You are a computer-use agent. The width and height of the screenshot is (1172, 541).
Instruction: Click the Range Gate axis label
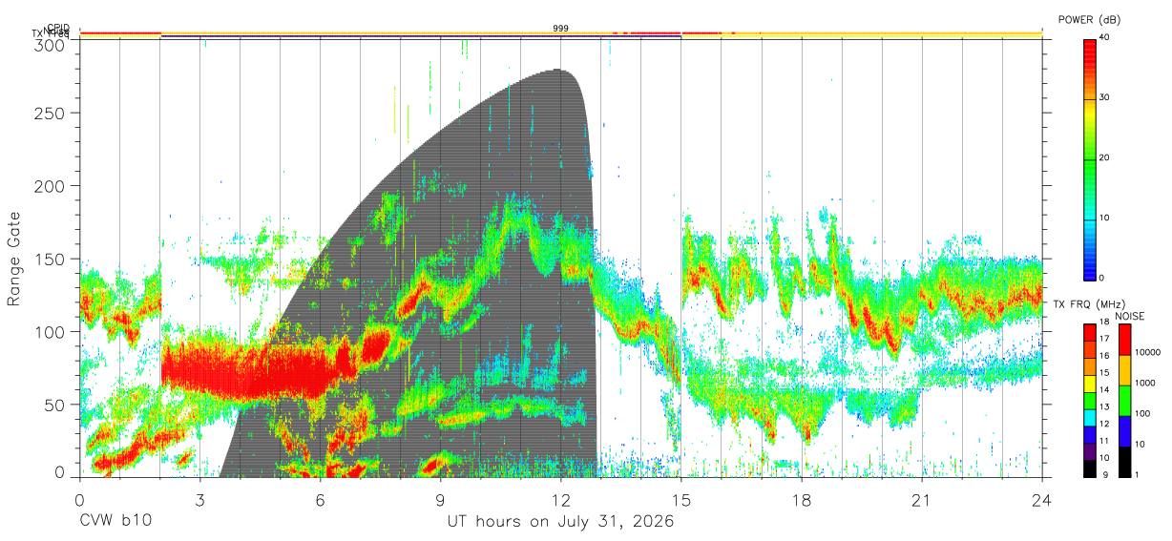pyautogui.click(x=14, y=259)
